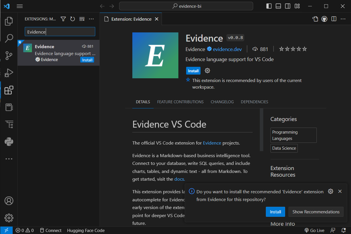Image resolution: width=351 pixels, height=234 pixels.
Task: Open Customize Layout icon
Action: click(x=297, y=6)
